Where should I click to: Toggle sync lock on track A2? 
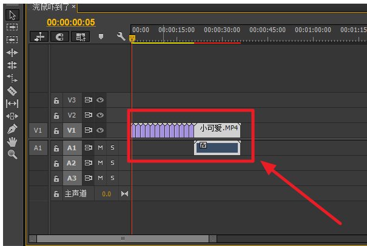[88, 162]
